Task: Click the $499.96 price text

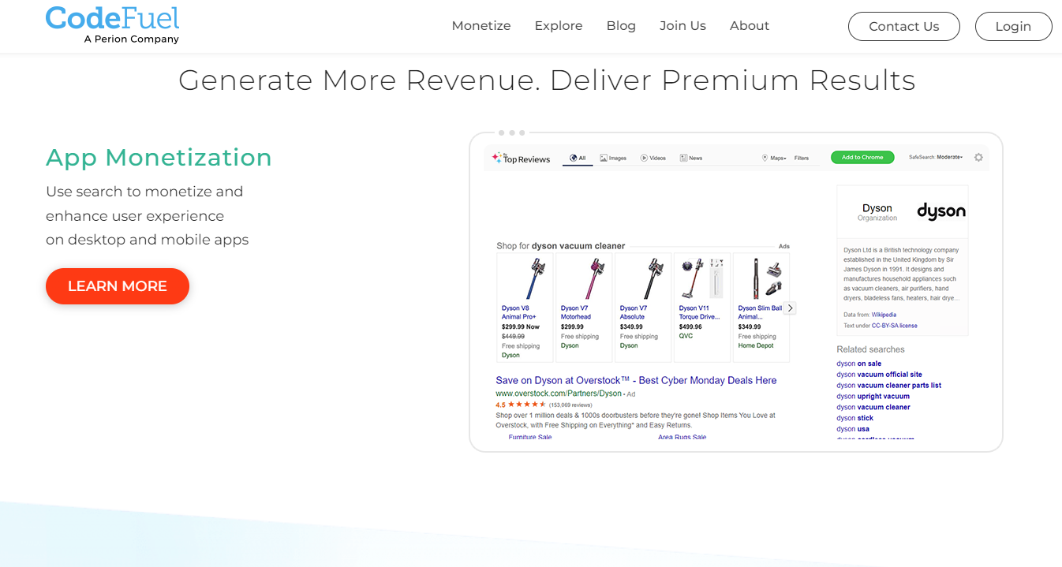Action: (690, 326)
